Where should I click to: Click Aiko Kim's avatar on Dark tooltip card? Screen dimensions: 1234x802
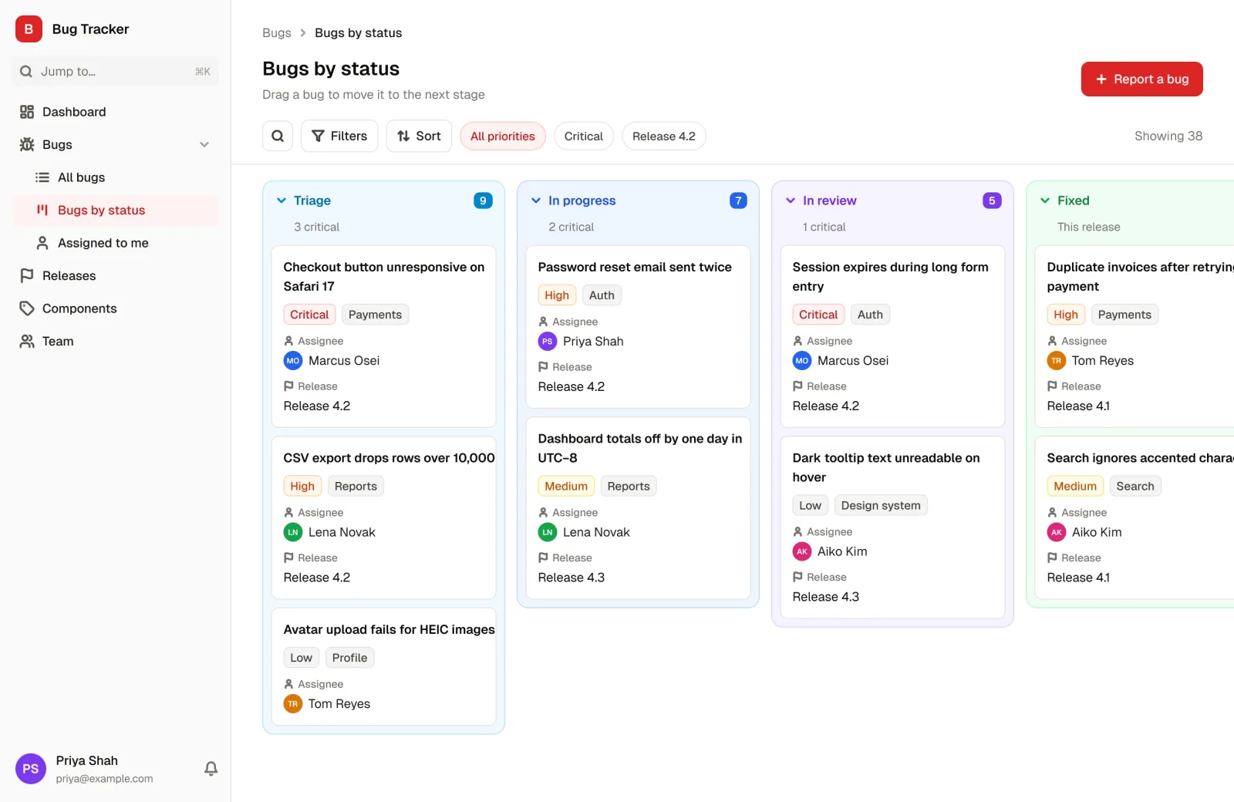tap(802, 551)
